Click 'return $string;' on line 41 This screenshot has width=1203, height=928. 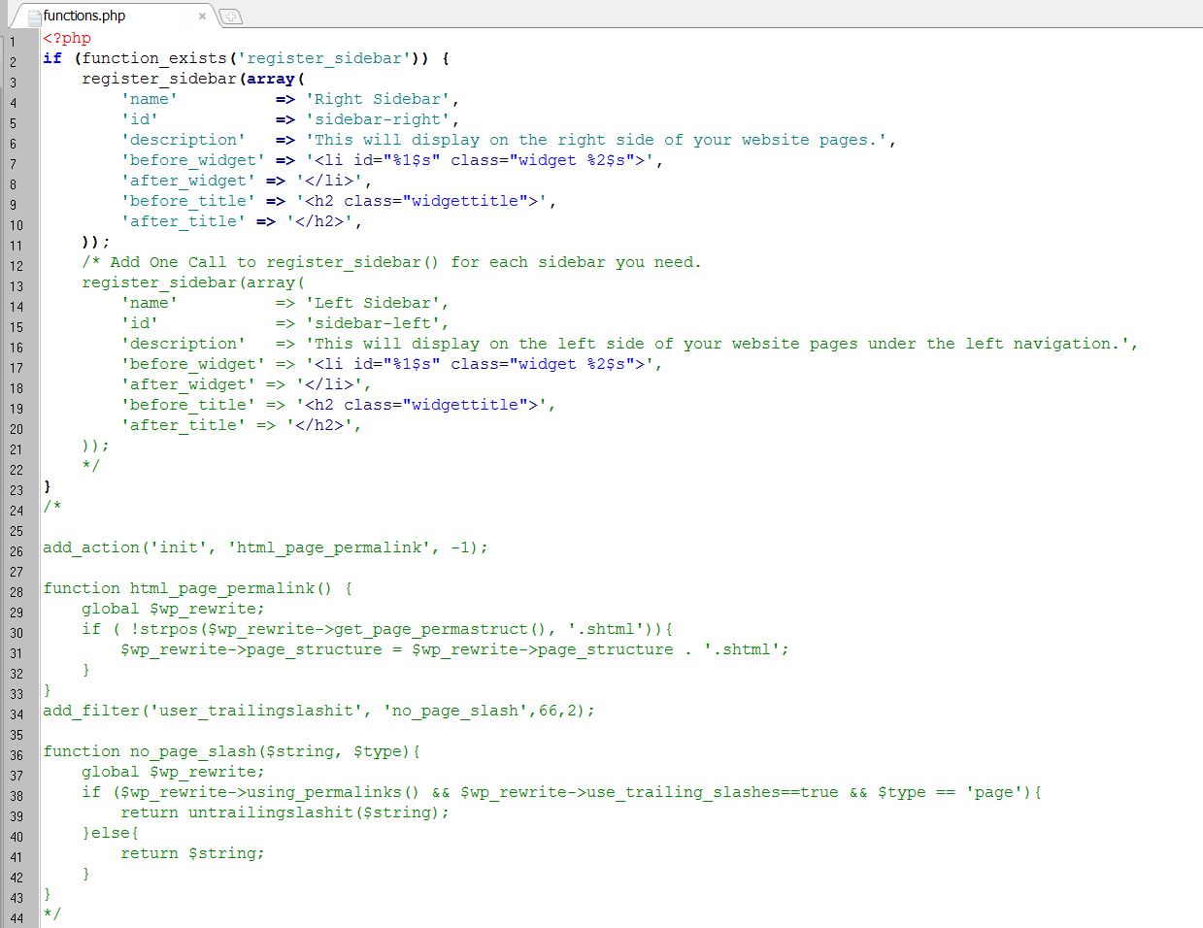point(193,853)
